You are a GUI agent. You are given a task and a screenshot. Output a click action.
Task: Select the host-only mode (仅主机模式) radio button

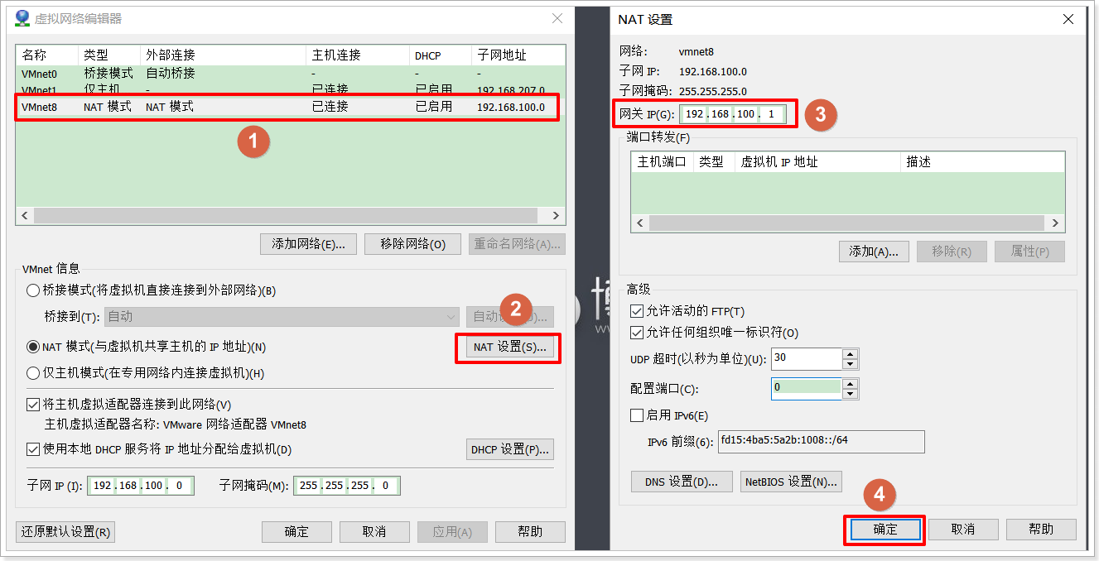(x=33, y=373)
